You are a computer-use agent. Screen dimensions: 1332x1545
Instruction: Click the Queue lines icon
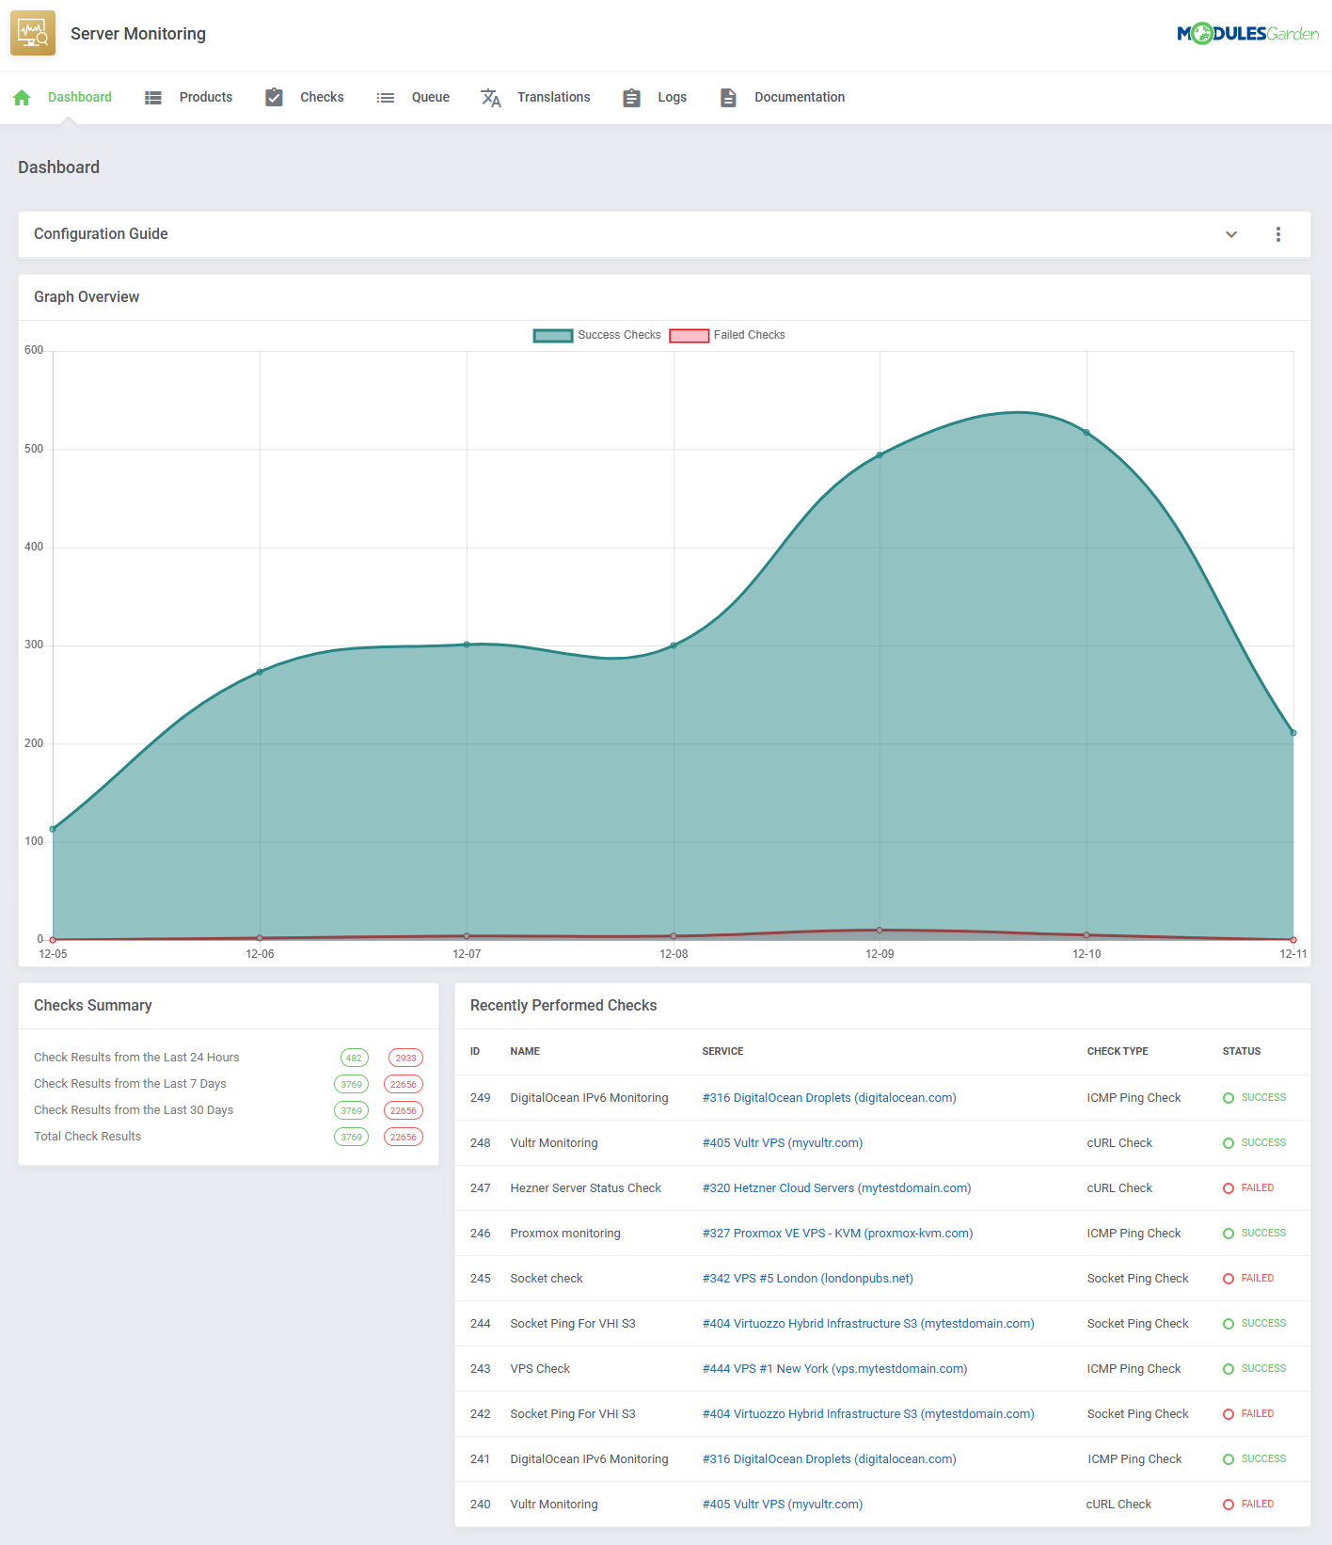pos(386,98)
